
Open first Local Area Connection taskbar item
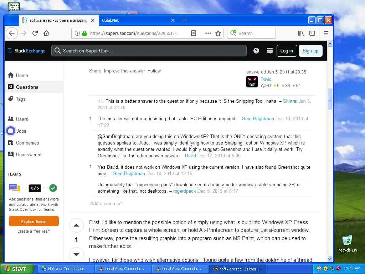123,269
